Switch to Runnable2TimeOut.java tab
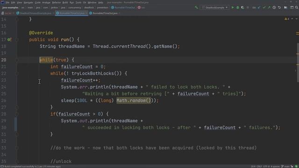The height and width of the screenshot is (168, 299). point(103,13)
